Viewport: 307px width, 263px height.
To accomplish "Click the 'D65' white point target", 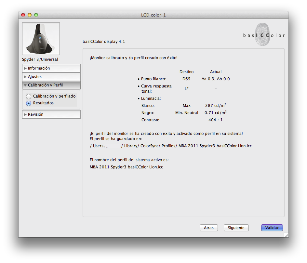I will (186, 79).
